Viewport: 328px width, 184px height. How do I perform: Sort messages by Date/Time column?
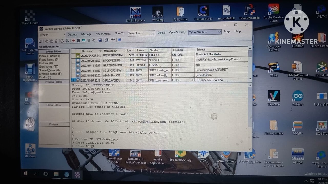point(91,51)
